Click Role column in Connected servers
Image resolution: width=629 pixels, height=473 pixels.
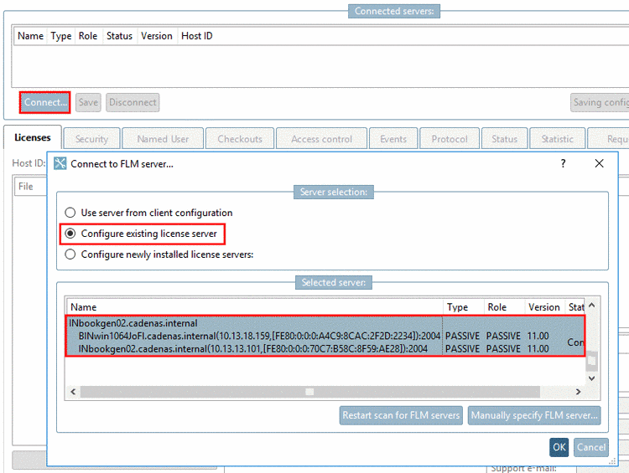(88, 36)
